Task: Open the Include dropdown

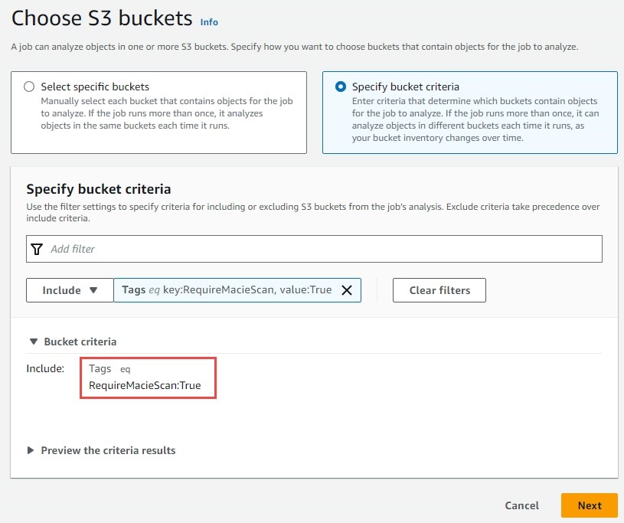Action: 70,290
